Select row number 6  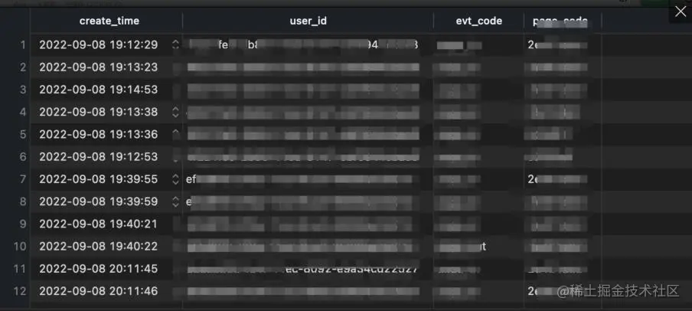23,156
